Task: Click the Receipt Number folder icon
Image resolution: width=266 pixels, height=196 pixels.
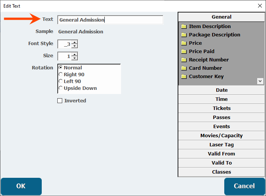Action: (184, 60)
